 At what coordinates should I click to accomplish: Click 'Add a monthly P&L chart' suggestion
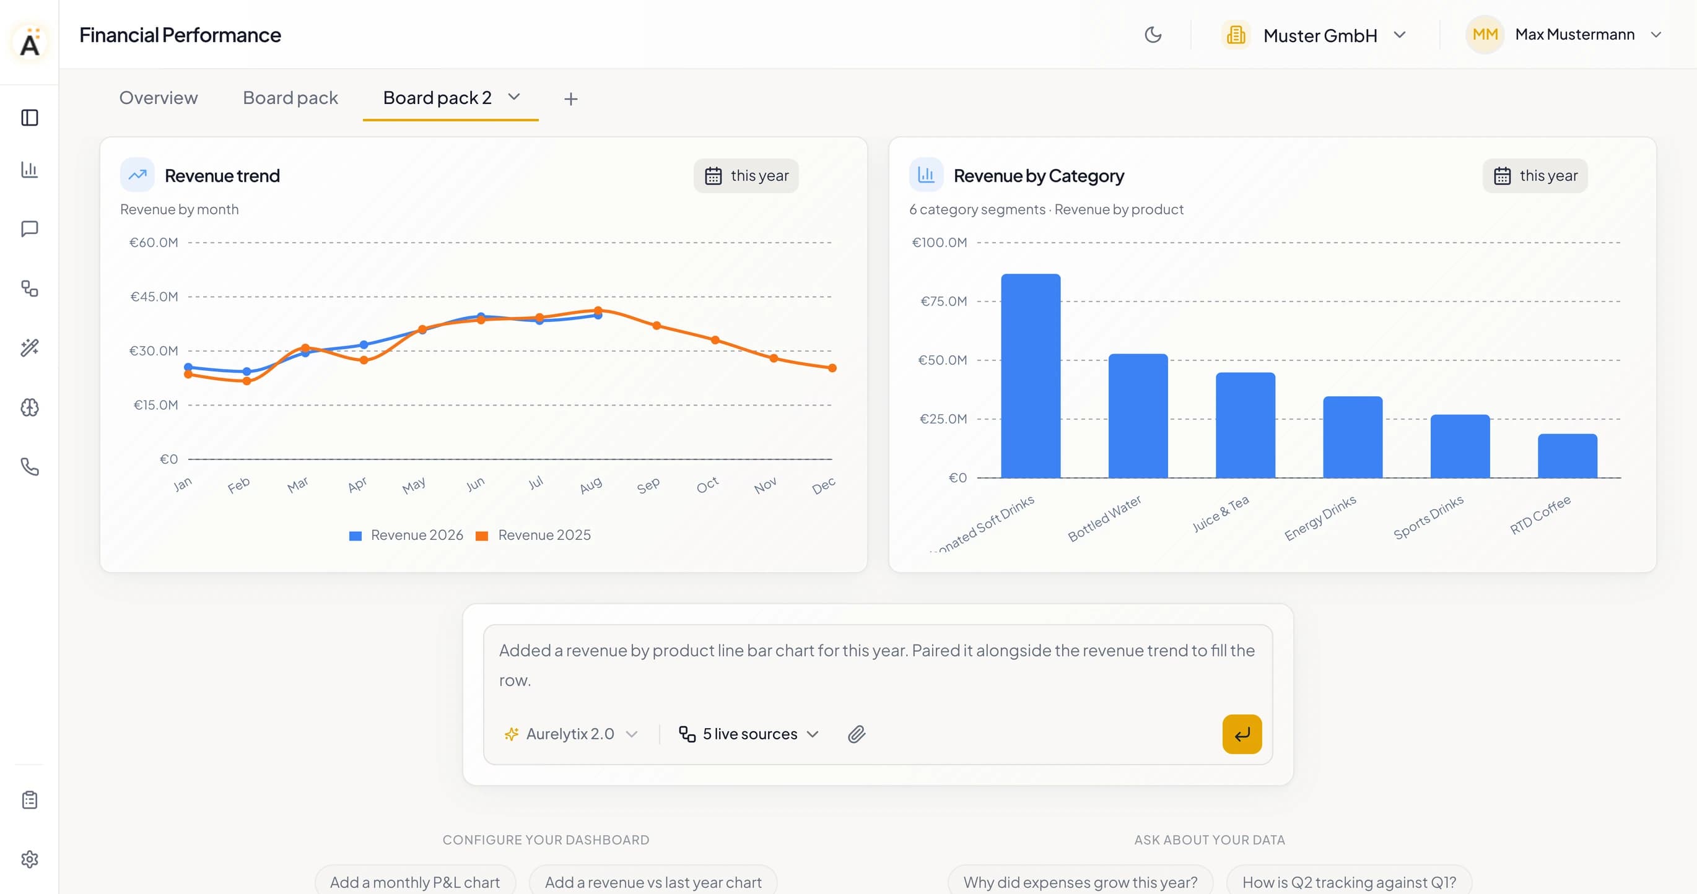pyautogui.click(x=415, y=882)
